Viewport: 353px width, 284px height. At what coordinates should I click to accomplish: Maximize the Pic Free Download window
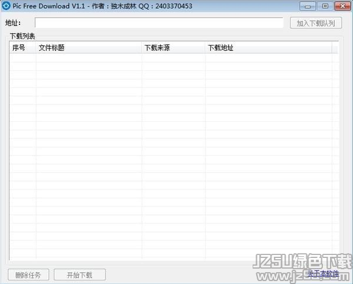(x=325, y=6)
